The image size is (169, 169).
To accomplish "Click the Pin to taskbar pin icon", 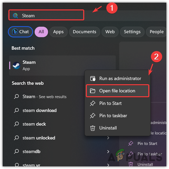I will 93,116.
